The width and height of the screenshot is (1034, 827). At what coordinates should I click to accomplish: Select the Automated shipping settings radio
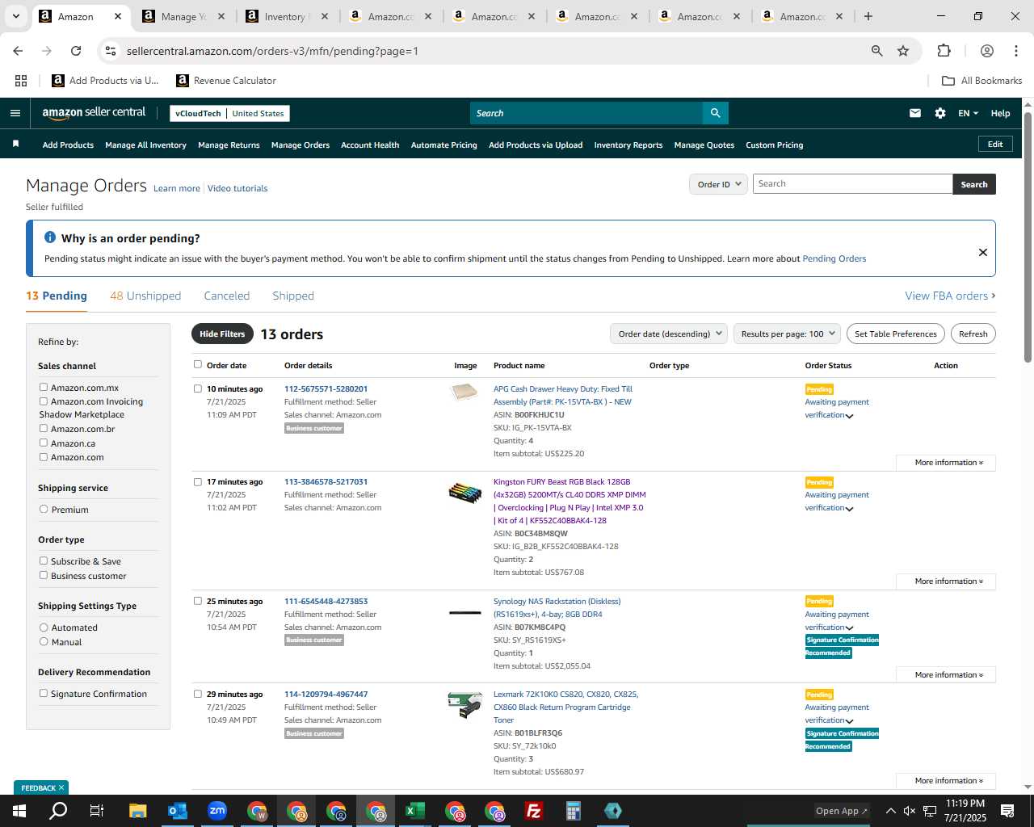tap(44, 628)
